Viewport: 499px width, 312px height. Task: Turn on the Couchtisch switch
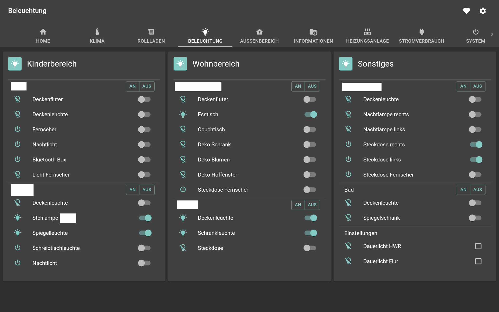(310, 129)
